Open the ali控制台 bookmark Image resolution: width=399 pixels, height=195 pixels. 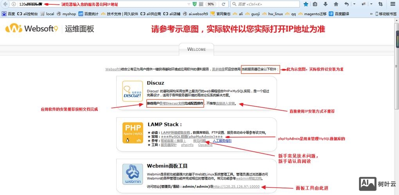click(x=27, y=14)
